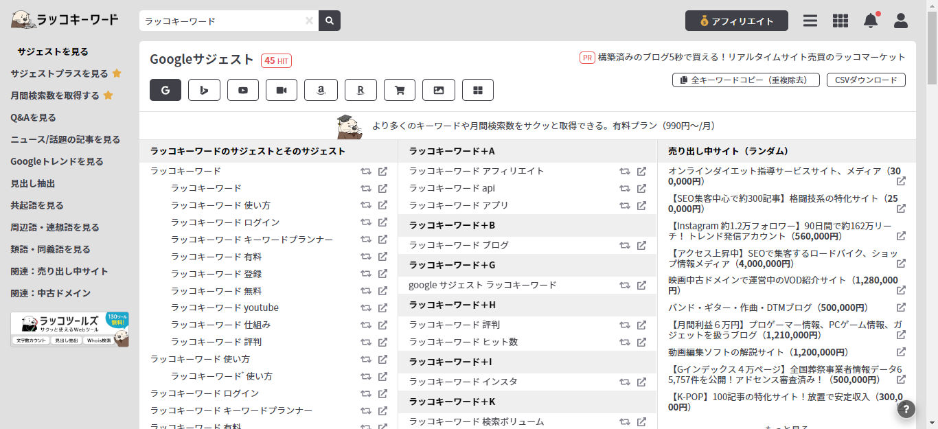Switch to the image suggest source
Image resolution: width=938 pixels, height=429 pixels.
click(x=439, y=90)
